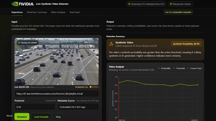Click the POWERED BY label
This screenshot has height=121, width=216.
point(81,87)
